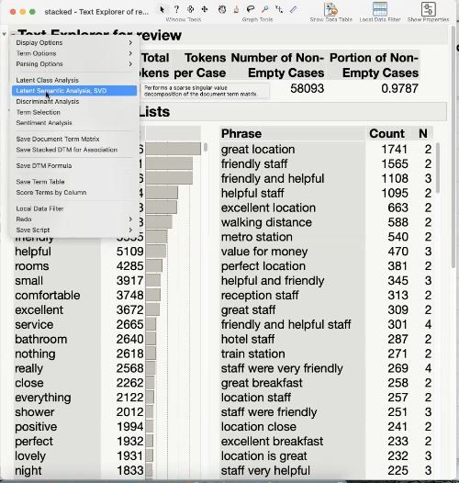459x483 pixels.
Task: Select the scroller move tool
Action: click(x=205, y=9)
